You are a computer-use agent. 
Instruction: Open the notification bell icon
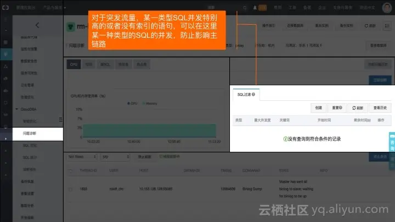pos(255,8)
